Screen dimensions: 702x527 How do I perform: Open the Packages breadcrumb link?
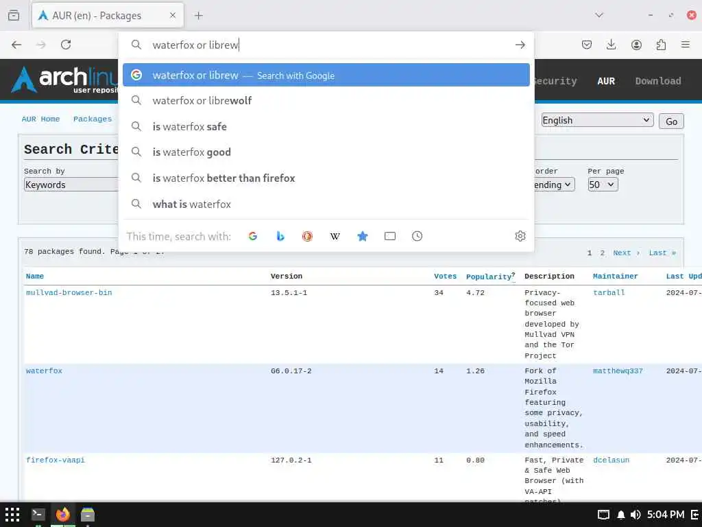[x=93, y=119]
